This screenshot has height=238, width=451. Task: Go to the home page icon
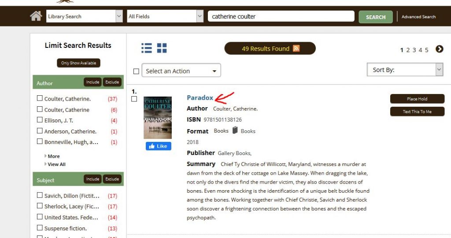point(36,16)
